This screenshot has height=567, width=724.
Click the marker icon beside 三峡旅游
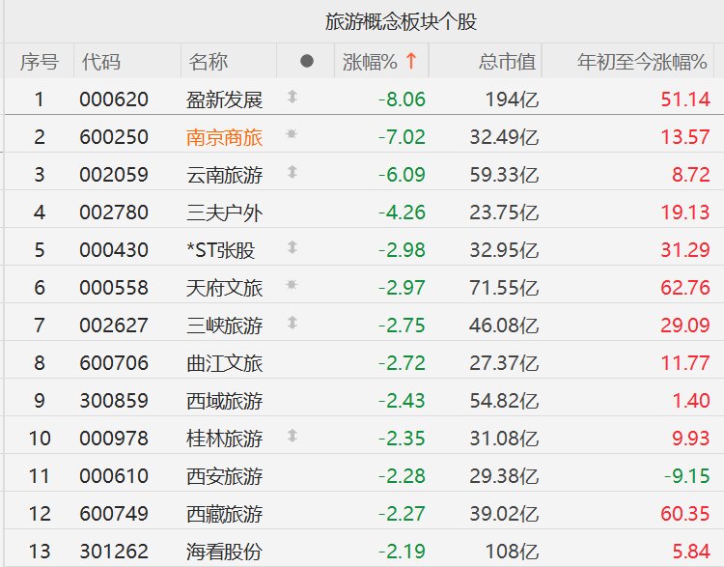point(292,325)
